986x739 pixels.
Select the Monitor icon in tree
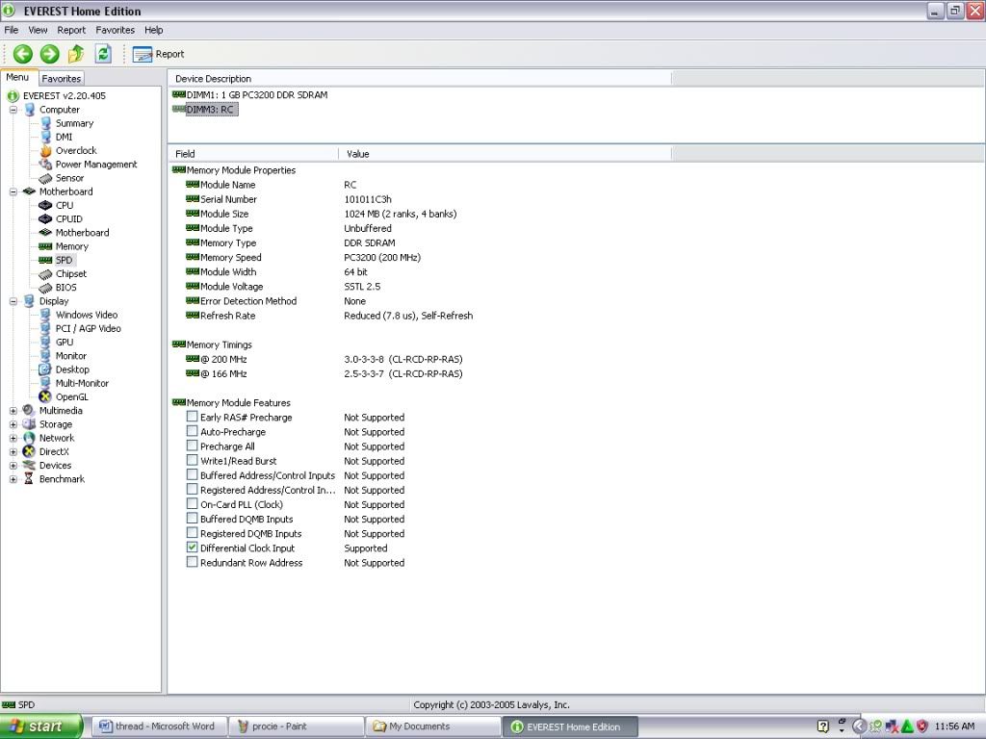click(x=45, y=356)
